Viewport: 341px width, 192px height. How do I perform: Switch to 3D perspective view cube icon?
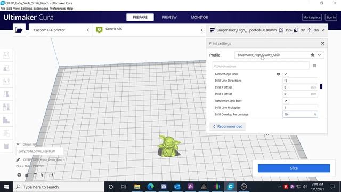tap(19, 175)
